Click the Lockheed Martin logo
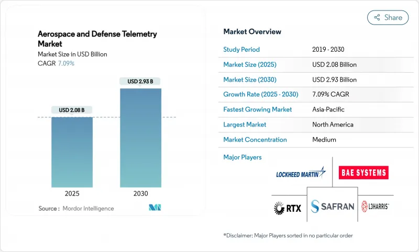This screenshot has height=252, width=419. [x=301, y=173]
